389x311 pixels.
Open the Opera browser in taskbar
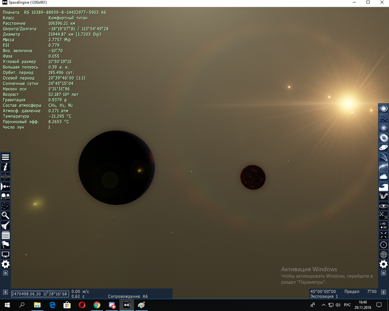pos(82,305)
